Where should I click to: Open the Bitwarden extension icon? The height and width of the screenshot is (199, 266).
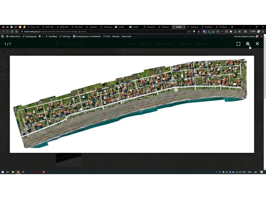(204, 32)
